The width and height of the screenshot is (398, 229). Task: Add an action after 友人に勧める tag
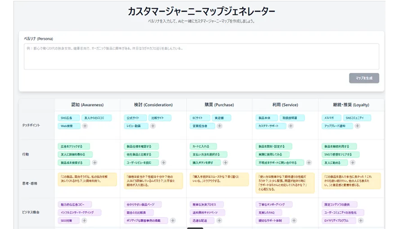349,163
